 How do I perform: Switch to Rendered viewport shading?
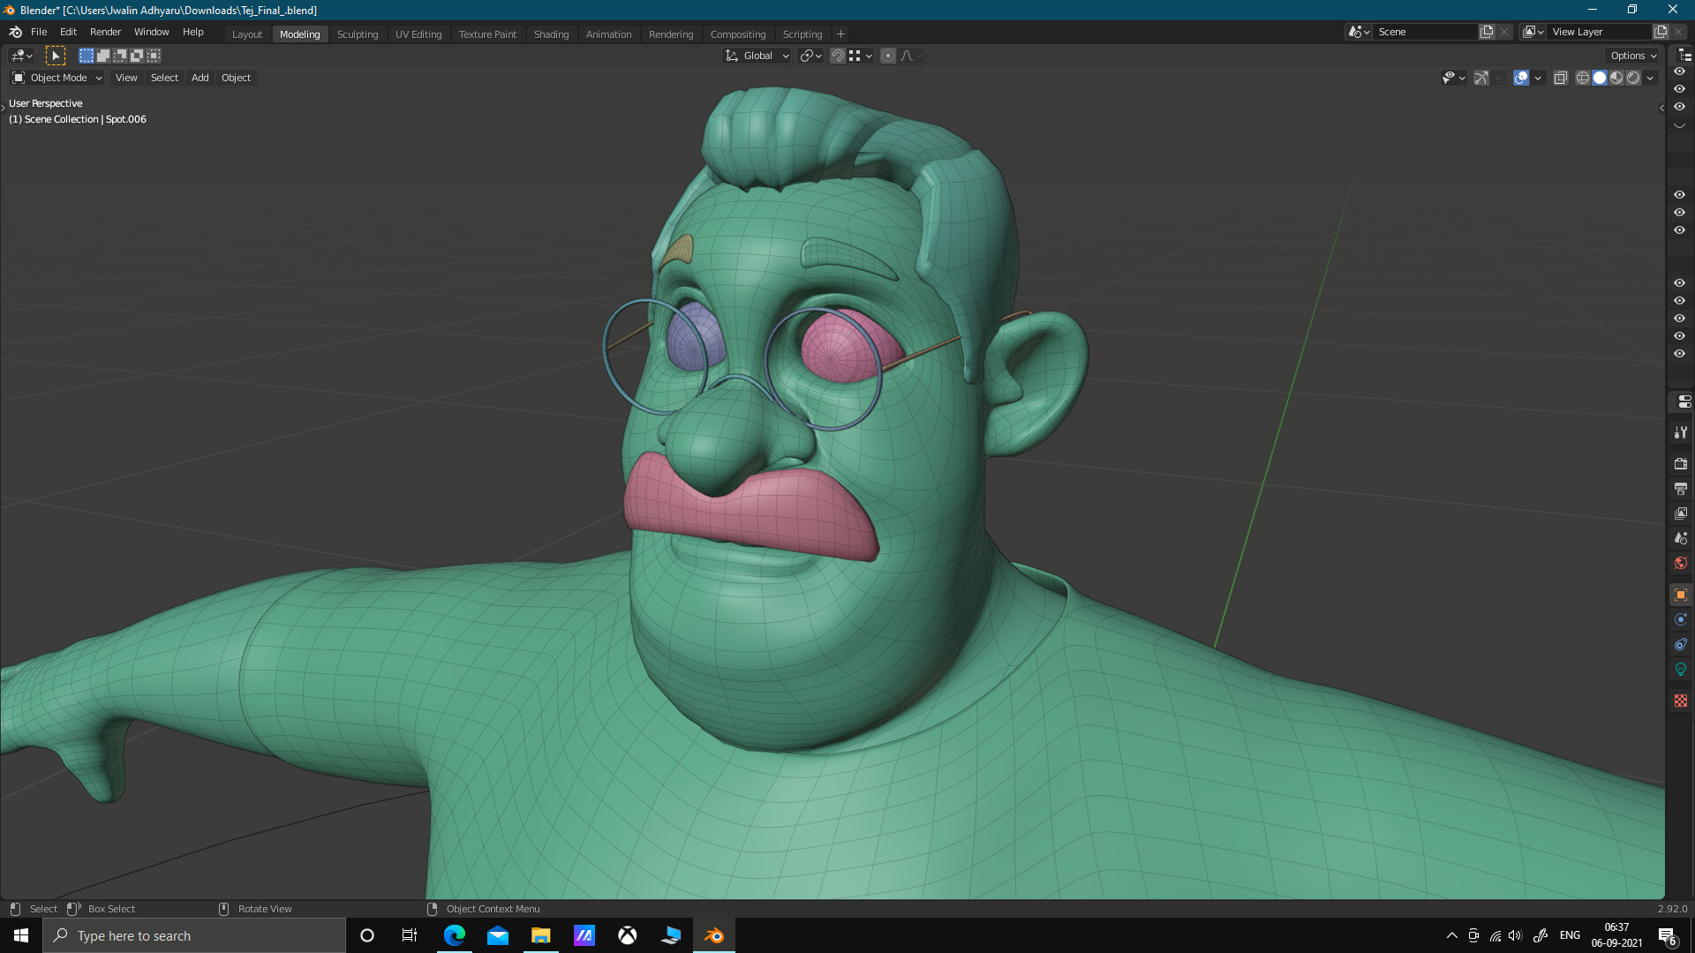click(1633, 78)
